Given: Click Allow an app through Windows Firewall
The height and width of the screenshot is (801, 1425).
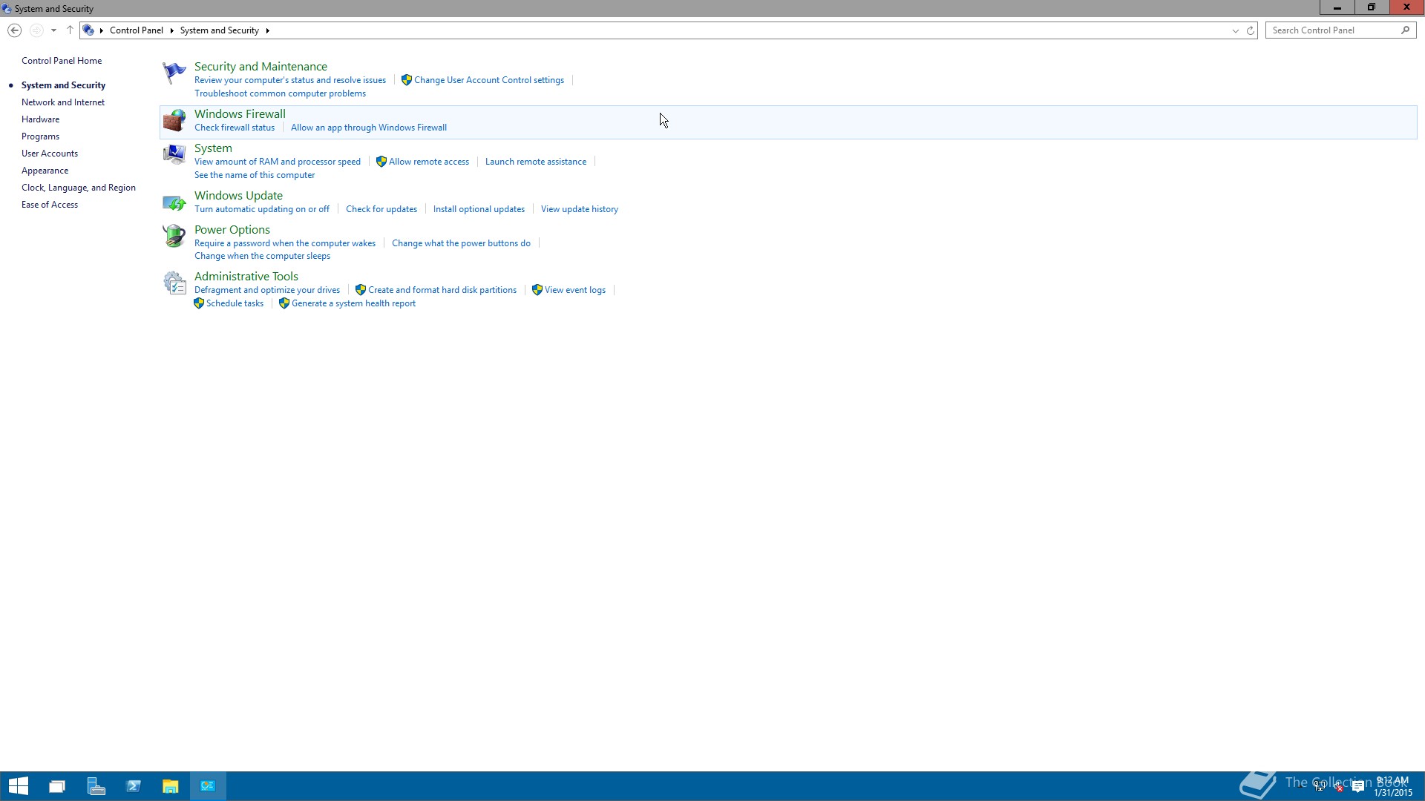Looking at the screenshot, I should pyautogui.click(x=369, y=128).
